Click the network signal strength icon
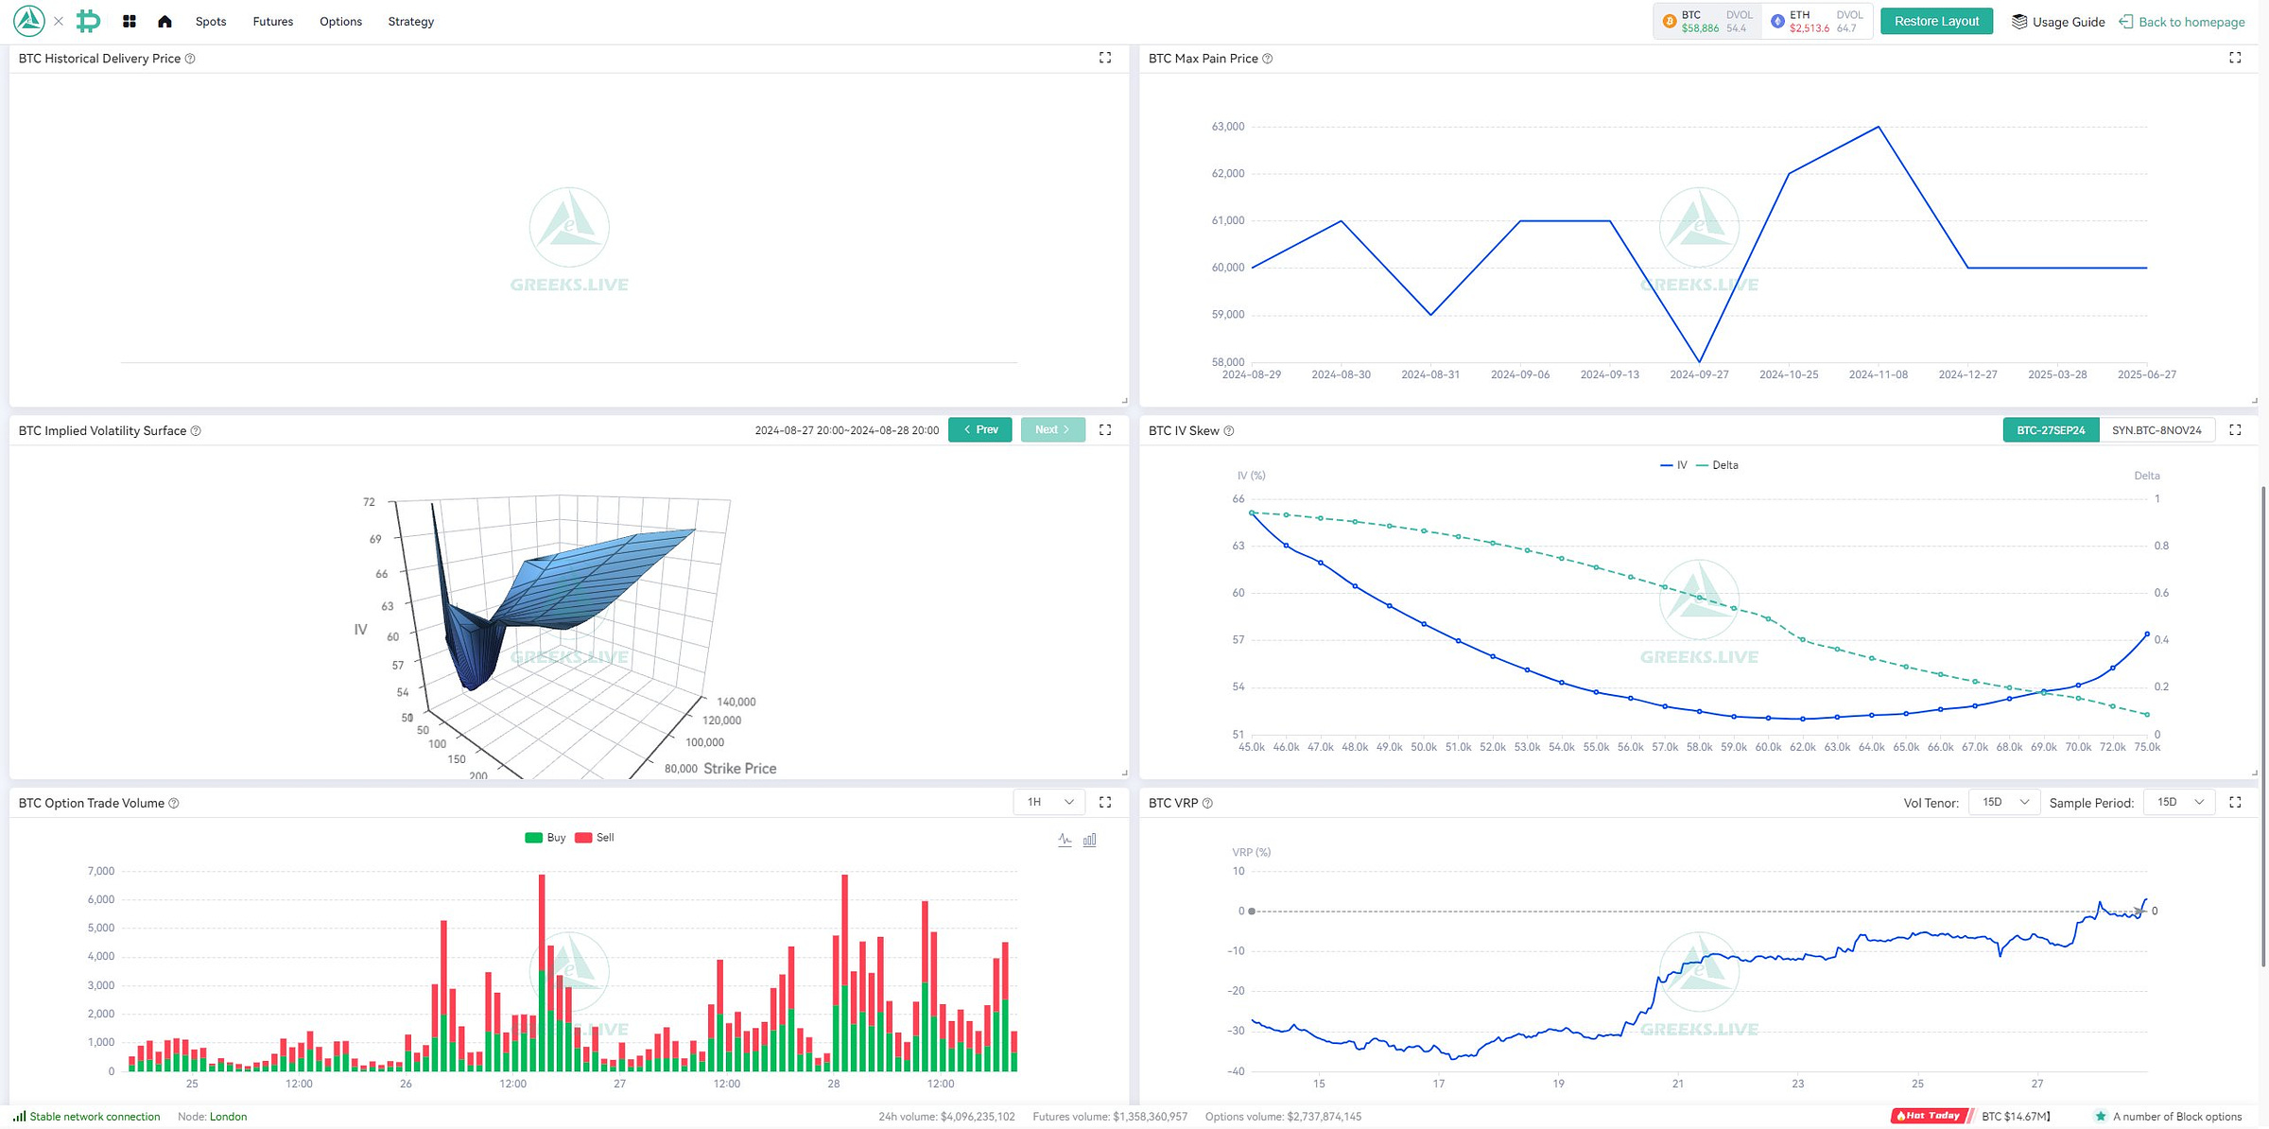This screenshot has width=2269, height=1129. [19, 1117]
